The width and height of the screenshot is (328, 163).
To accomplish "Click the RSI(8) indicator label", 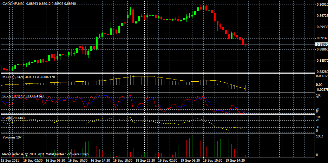I will coord(8,118).
